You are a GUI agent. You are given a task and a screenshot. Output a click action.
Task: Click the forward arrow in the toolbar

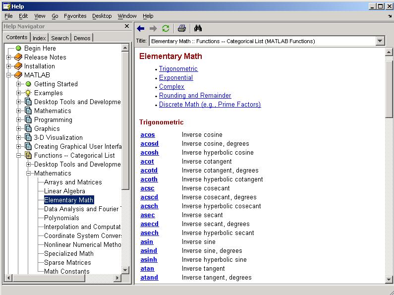(153, 28)
